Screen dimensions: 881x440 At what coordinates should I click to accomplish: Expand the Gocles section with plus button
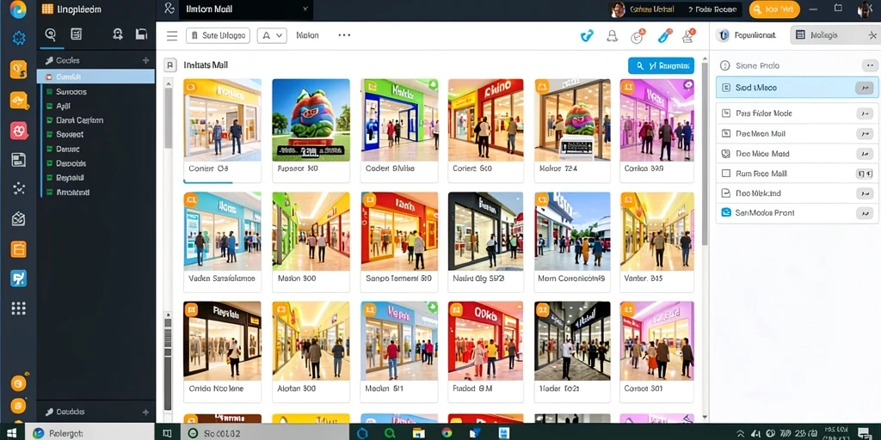[146, 60]
